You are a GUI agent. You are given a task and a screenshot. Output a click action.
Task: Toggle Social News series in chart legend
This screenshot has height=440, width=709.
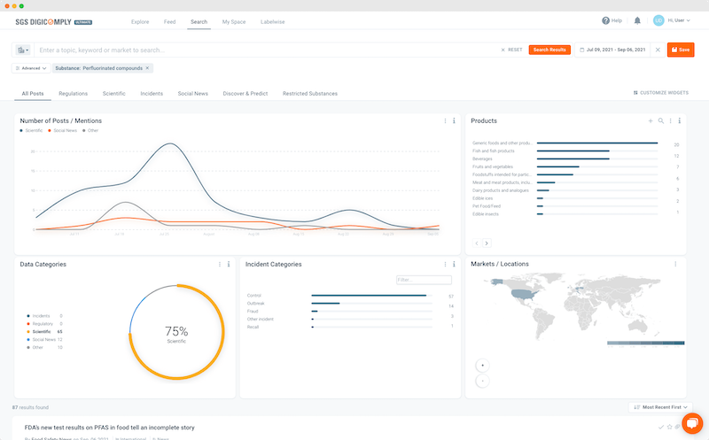click(x=62, y=130)
